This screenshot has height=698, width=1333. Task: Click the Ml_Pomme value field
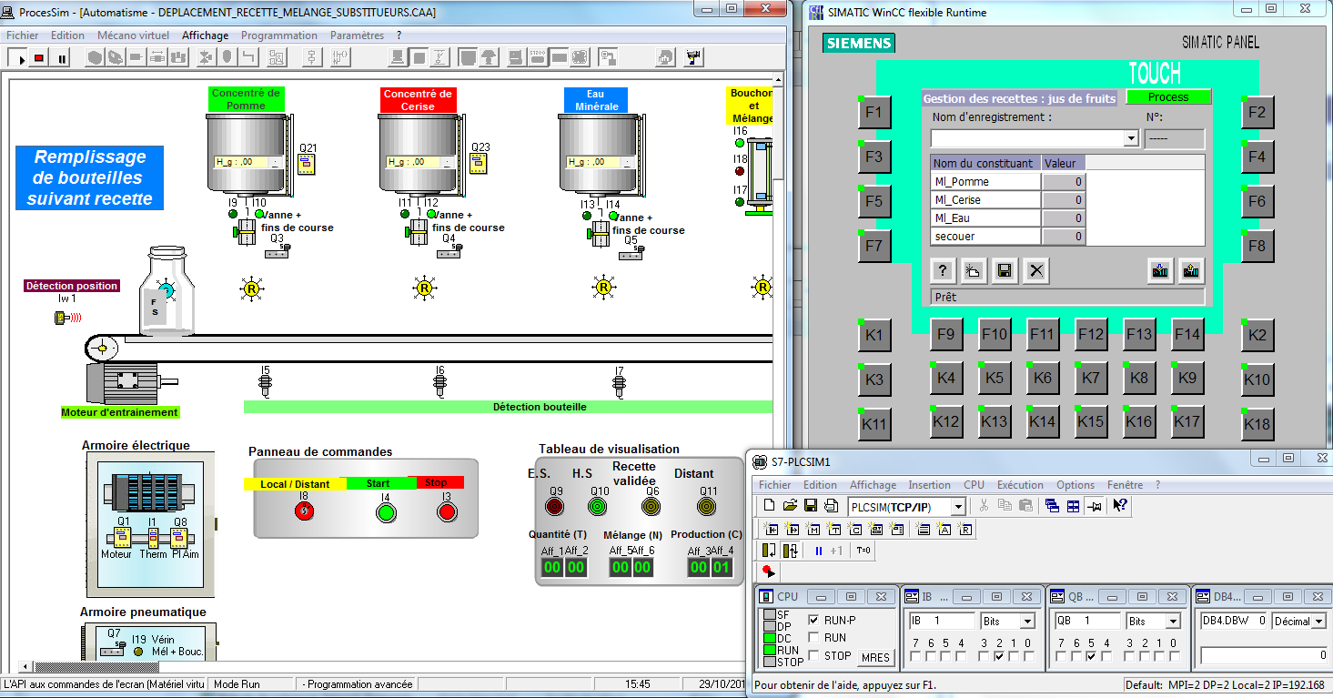[1064, 182]
